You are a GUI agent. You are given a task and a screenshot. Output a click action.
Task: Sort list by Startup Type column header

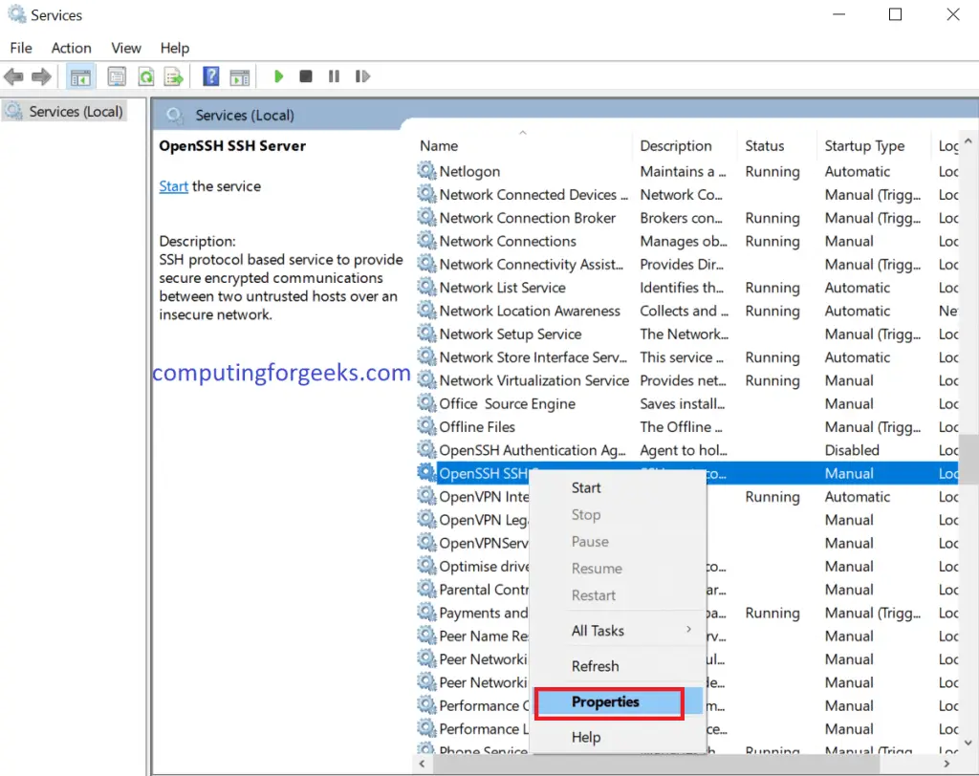click(x=864, y=146)
